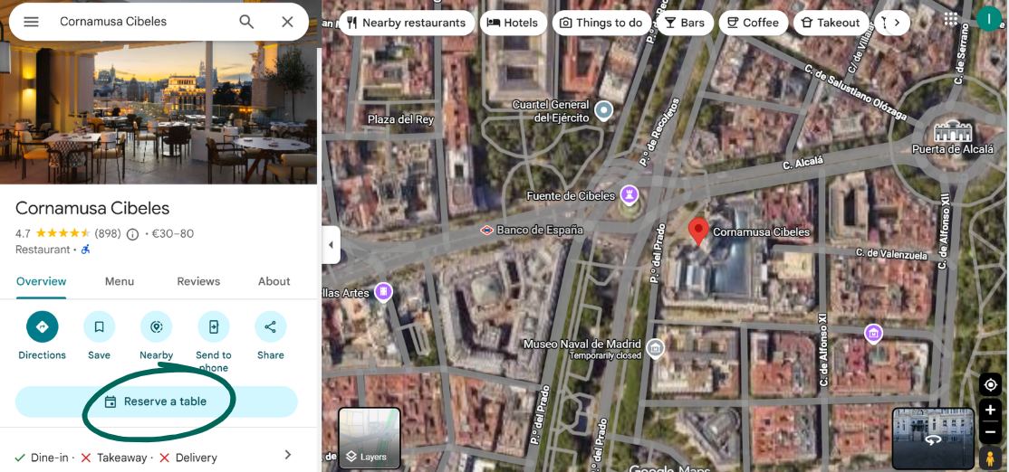Filter by Hotels chip
The image size is (1009, 472).
point(513,24)
